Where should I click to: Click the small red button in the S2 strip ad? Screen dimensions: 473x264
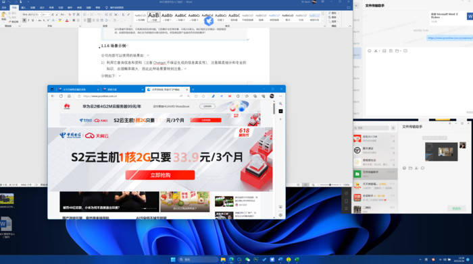[205, 120]
